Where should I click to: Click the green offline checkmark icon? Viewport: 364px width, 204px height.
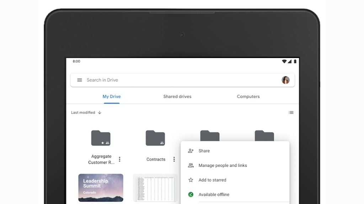pyautogui.click(x=191, y=194)
